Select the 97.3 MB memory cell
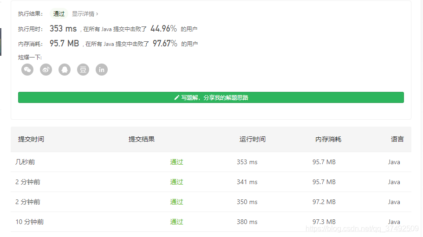423x237 pixels. pos(324,222)
